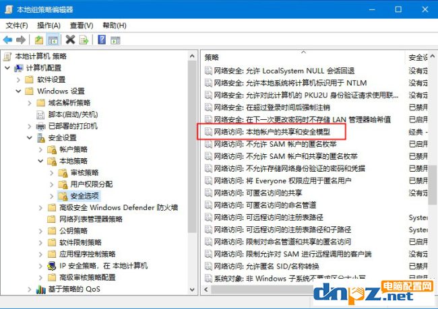438x309 pixels.
Task: Expand the 基于策略的 QoS node
Action: 30,289
